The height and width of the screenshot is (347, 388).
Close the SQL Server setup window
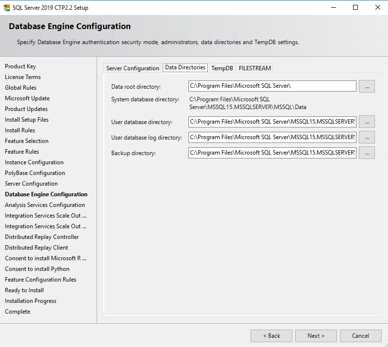pos(378,7)
